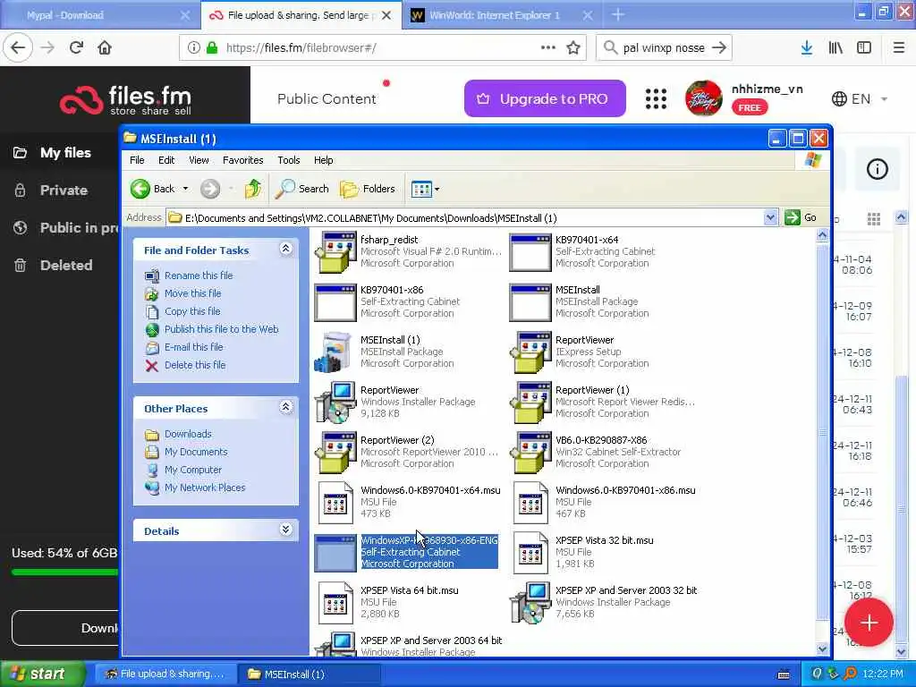Select the KB970401-x64 file icon

(530, 251)
